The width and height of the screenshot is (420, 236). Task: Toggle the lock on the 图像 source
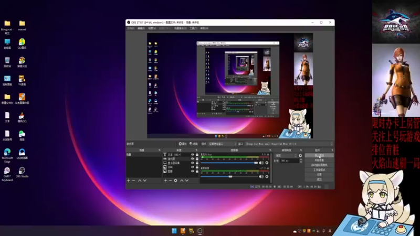point(197,171)
